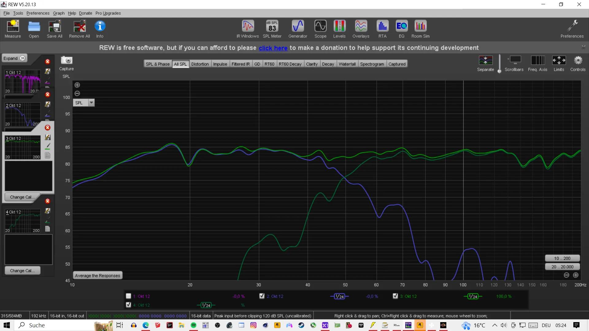Uncheck the 2: Okt 12 trace

tap(262, 296)
